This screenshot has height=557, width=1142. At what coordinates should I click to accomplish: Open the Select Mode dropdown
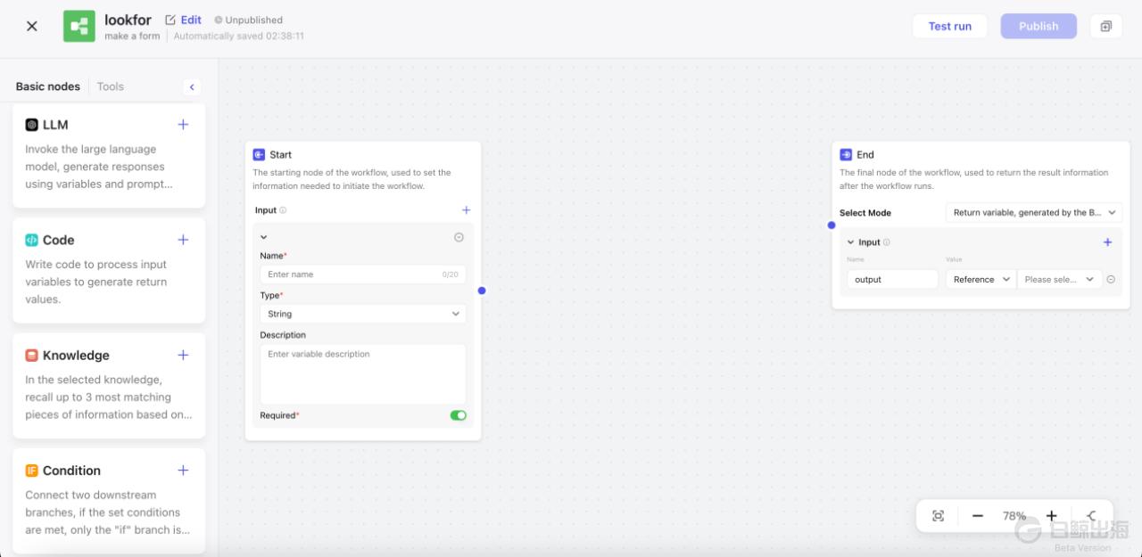click(x=1033, y=213)
